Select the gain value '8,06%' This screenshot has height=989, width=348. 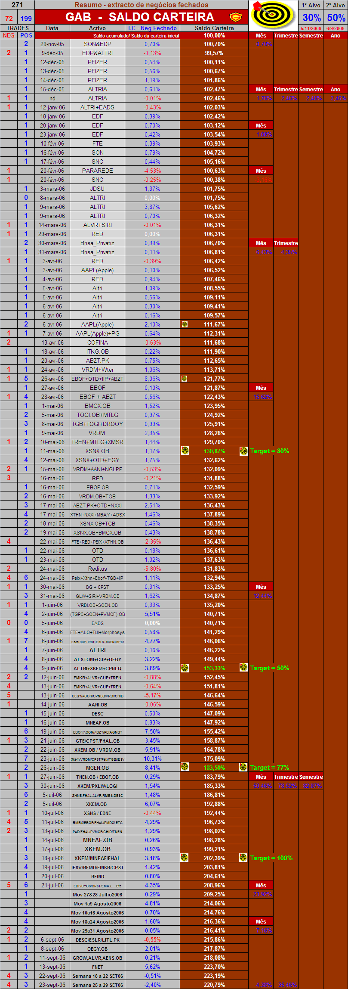[x=152, y=379]
